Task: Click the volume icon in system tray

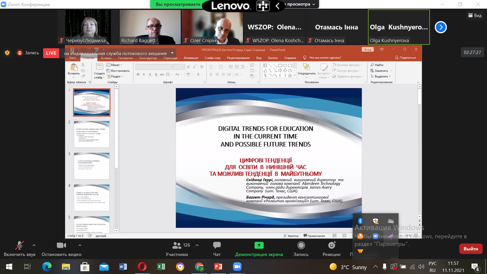Action: click(x=421, y=267)
